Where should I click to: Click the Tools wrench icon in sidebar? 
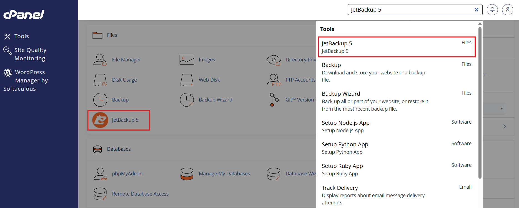click(x=7, y=37)
